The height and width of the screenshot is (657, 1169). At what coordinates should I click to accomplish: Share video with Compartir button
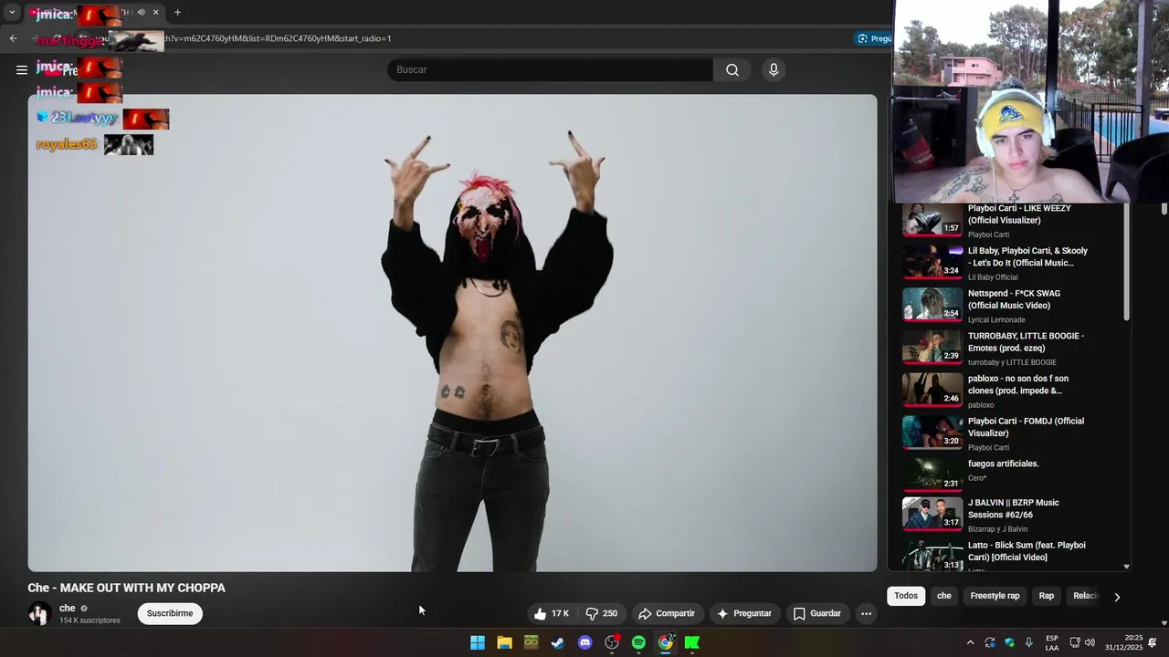(667, 613)
